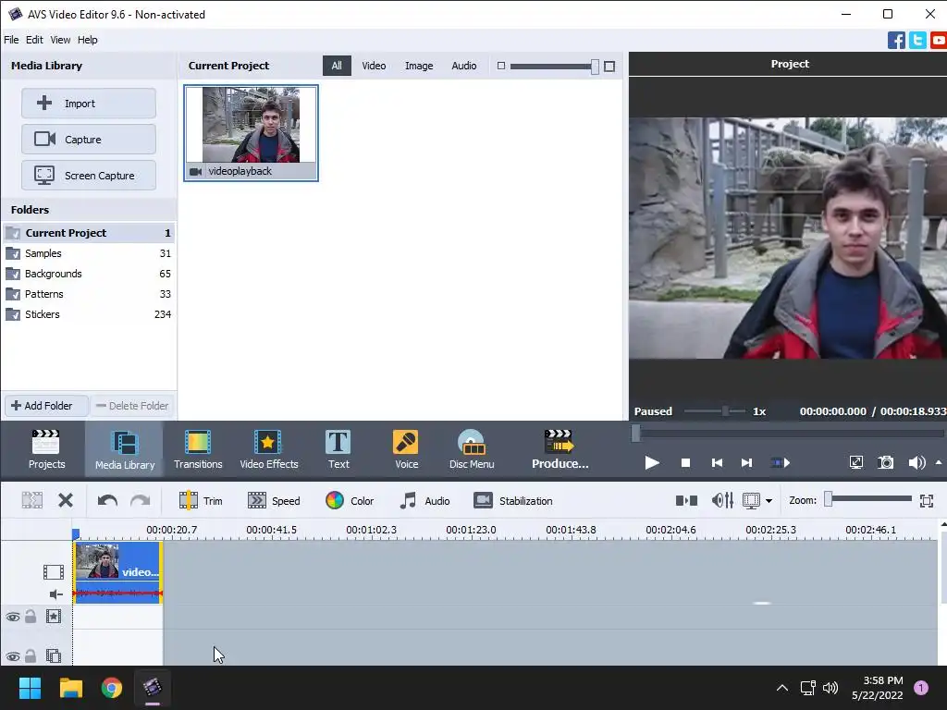Viewport: 947px width, 710px height.
Task: Expand the timeline view dropdown arrow
Action: [769, 500]
